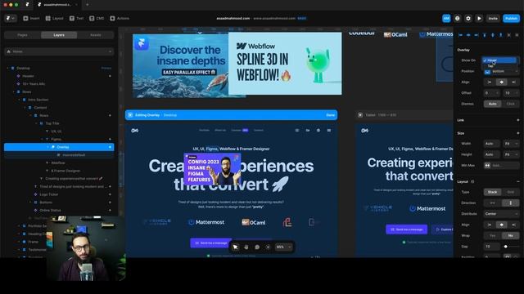
Task: Open the Distribute Center dropdown
Action: point(502,214)
